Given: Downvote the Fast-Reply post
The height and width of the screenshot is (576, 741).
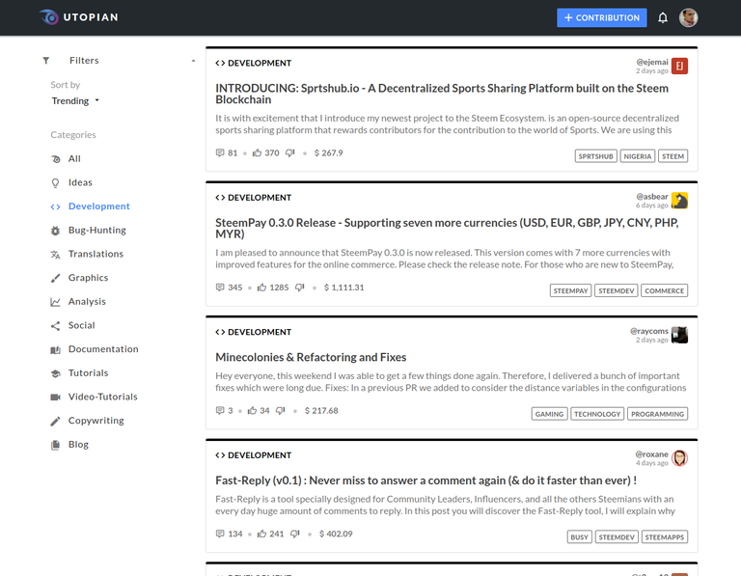Looking at the screenshot, I should coord(295,534).
